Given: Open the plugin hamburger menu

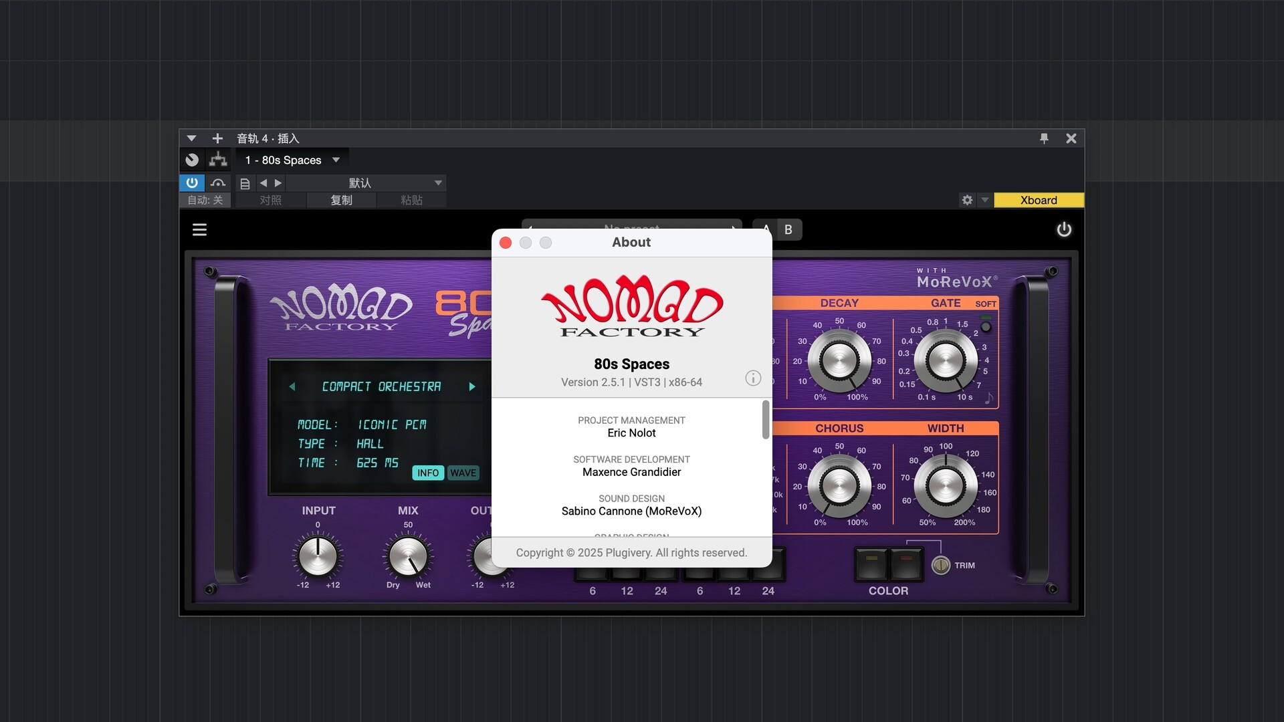Looking at the screenshot, I should coord(199,229).
